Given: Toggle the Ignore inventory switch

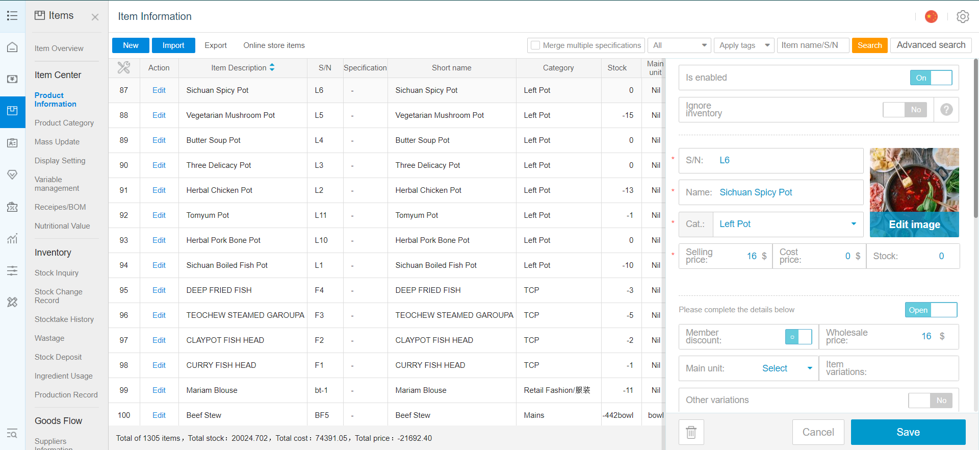Looking at the screenshot, I should coord(905,109).
